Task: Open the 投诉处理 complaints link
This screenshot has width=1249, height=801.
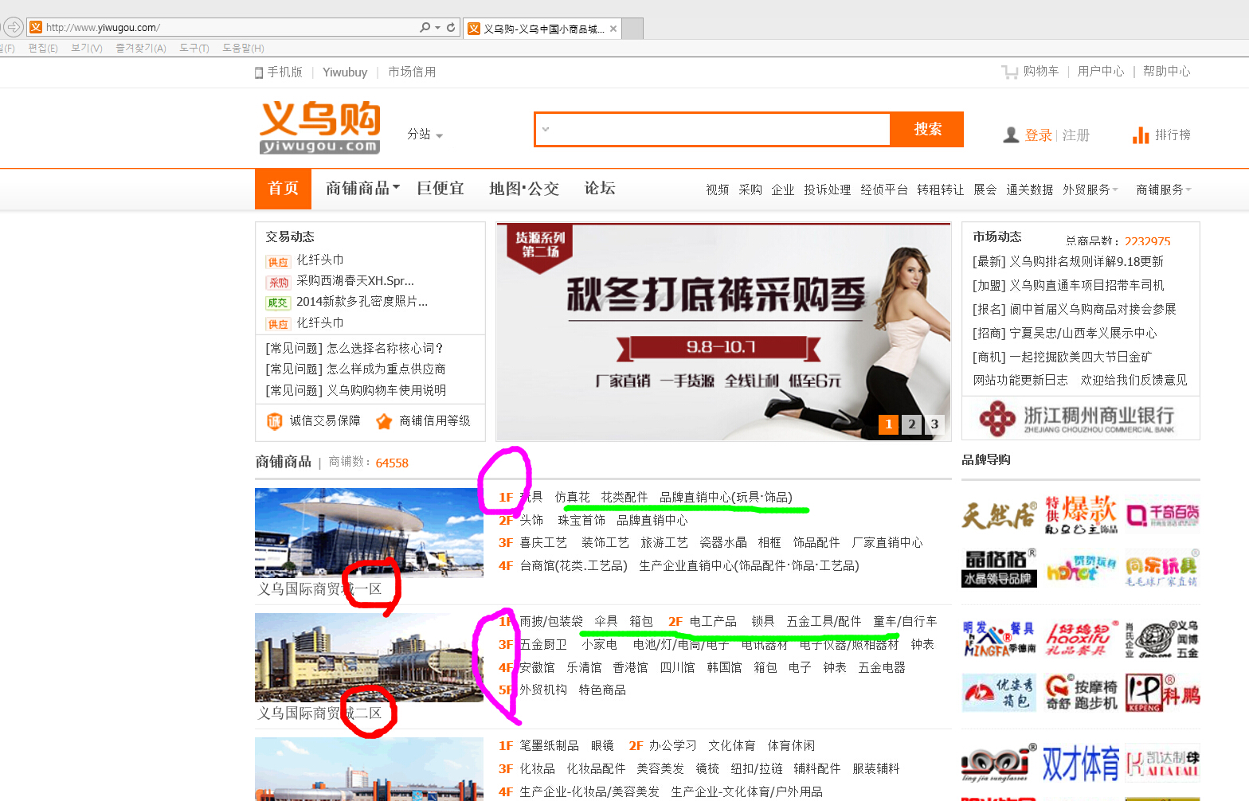Action: coord(827,190)
